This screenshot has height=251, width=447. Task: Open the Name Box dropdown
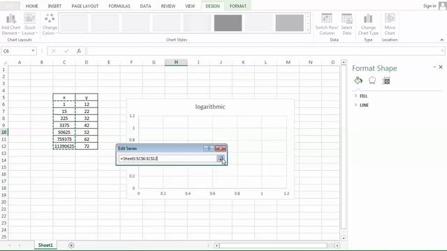33,51
